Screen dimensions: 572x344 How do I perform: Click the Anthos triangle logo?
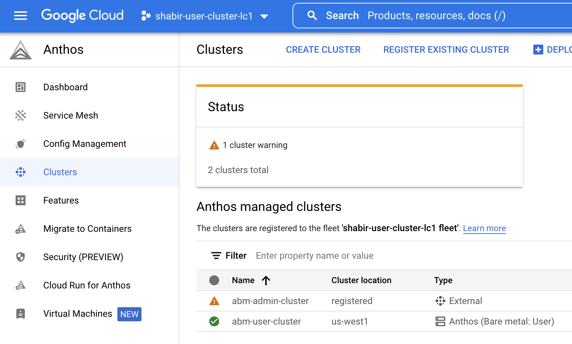(x=20, y=49)
